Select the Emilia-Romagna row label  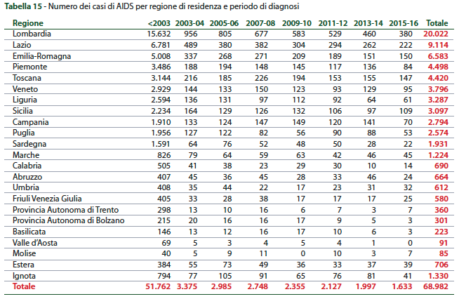pos(40,55)
